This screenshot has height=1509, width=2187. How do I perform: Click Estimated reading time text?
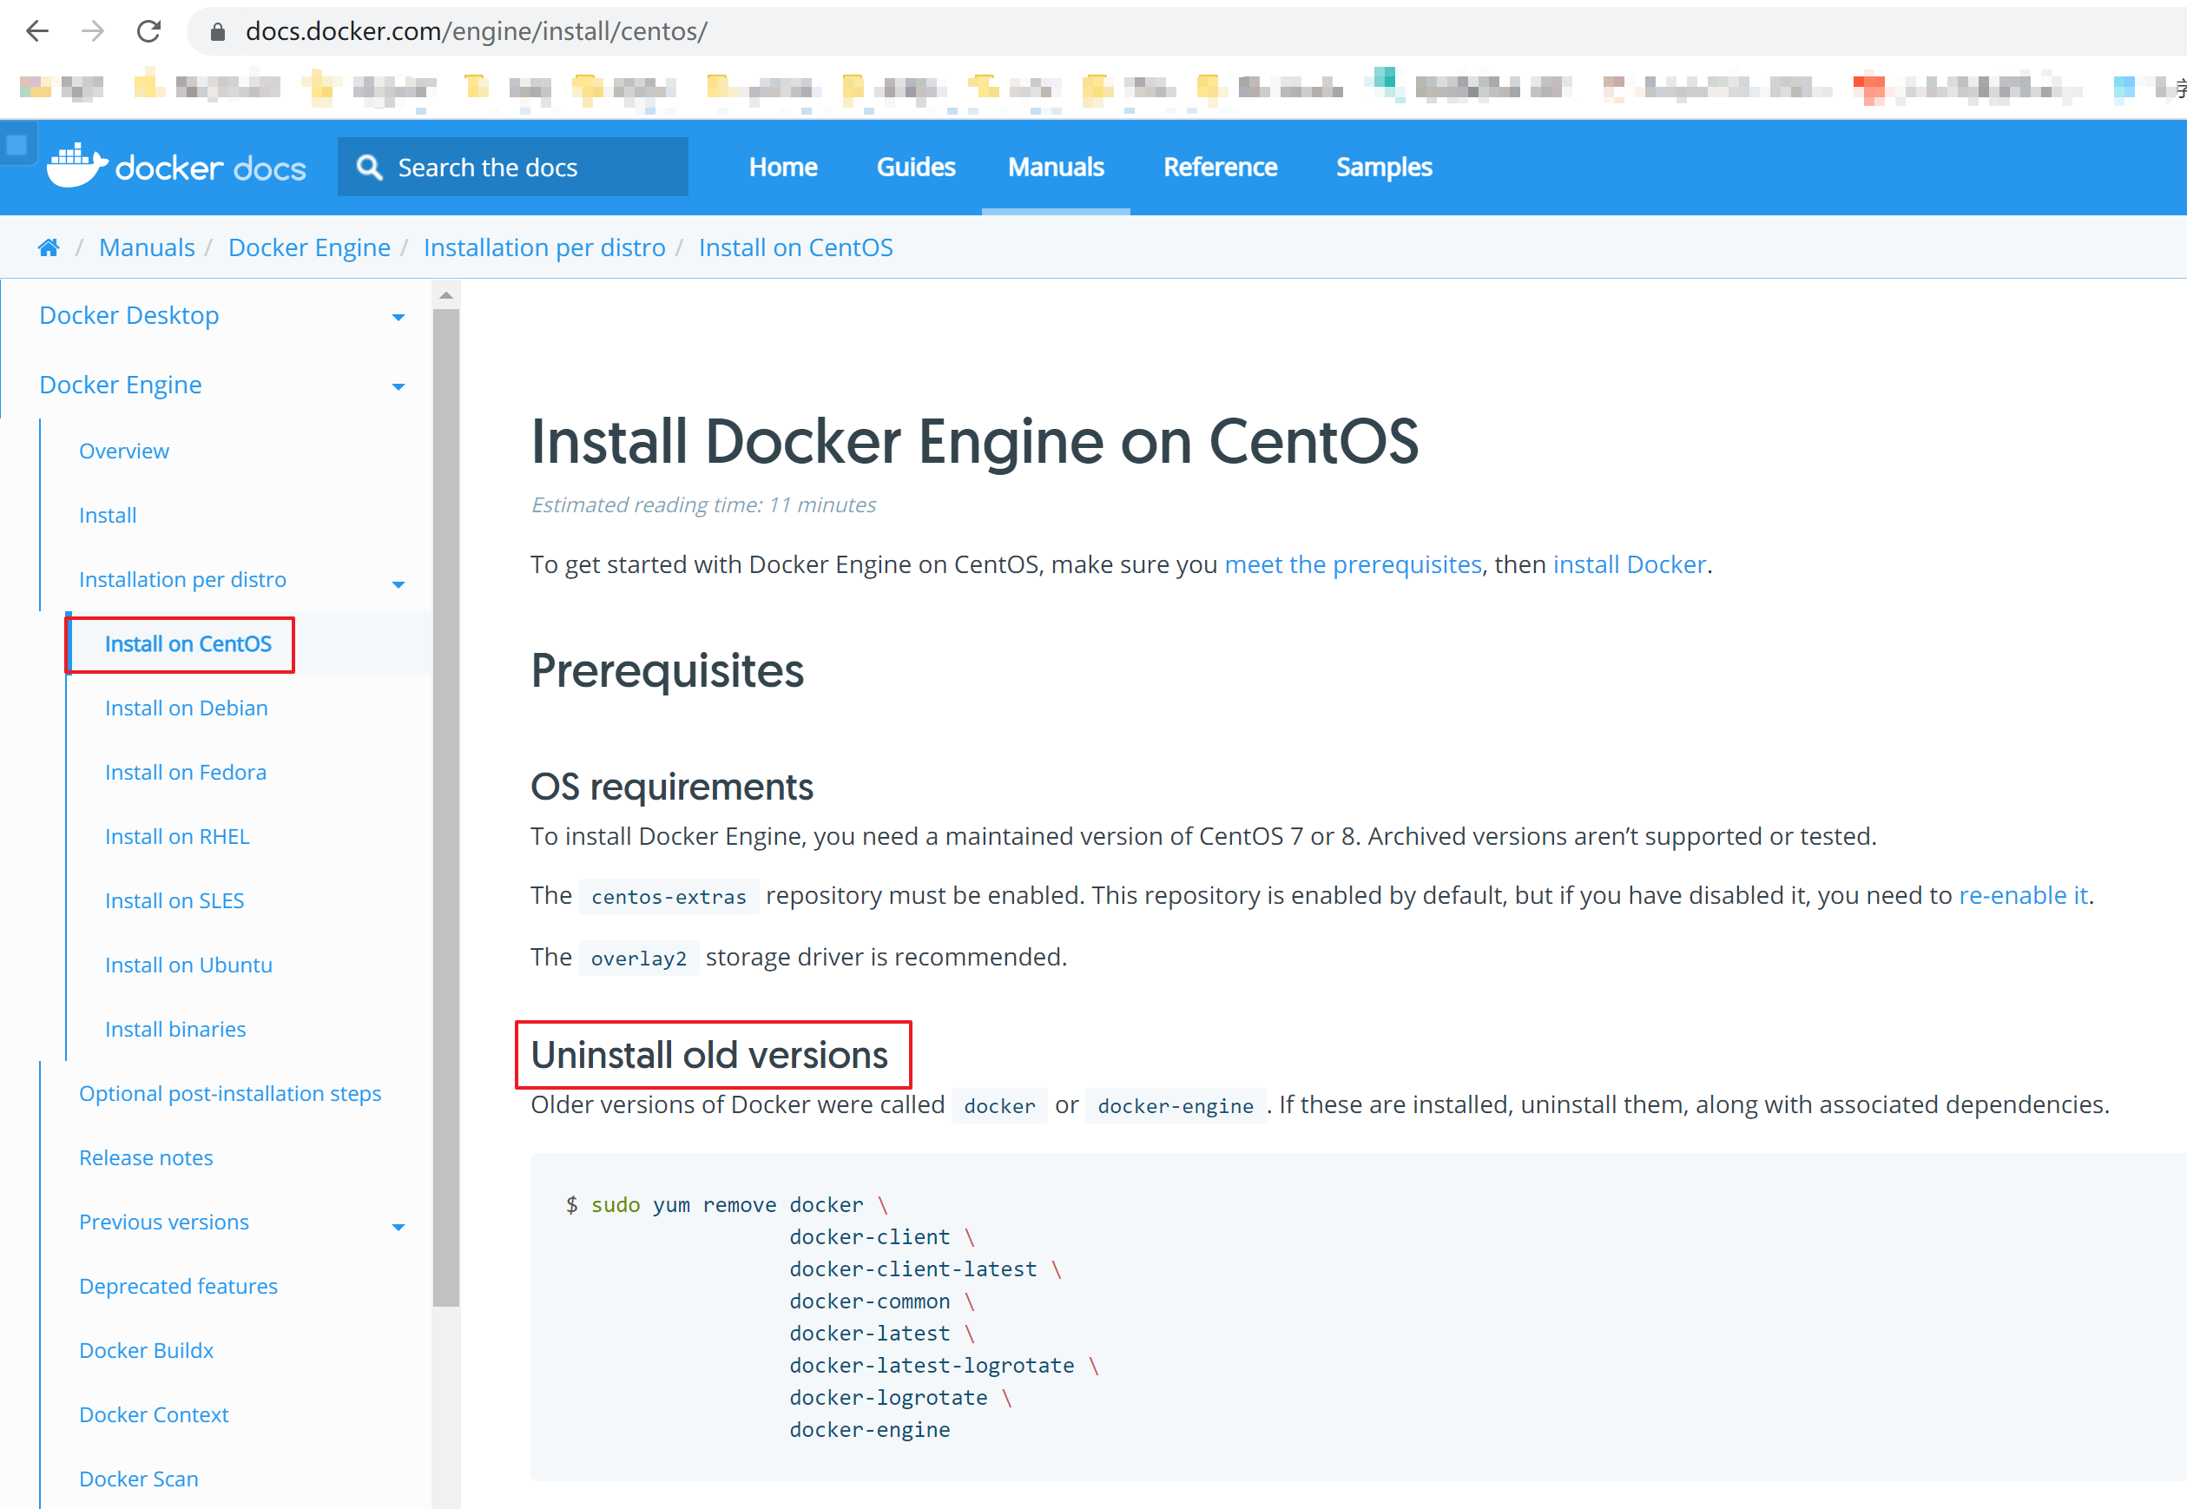(702, 505)
